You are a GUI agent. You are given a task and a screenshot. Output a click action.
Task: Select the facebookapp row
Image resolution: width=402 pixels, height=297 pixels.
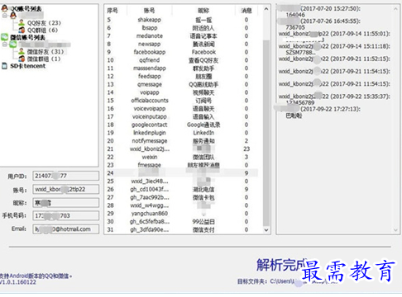point(182,52)
